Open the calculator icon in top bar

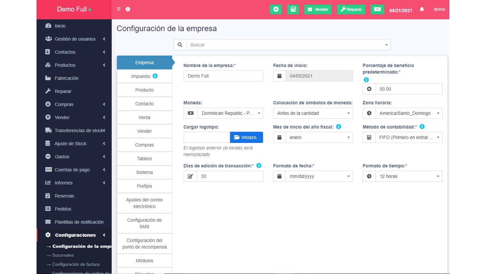tap(293, 10)
